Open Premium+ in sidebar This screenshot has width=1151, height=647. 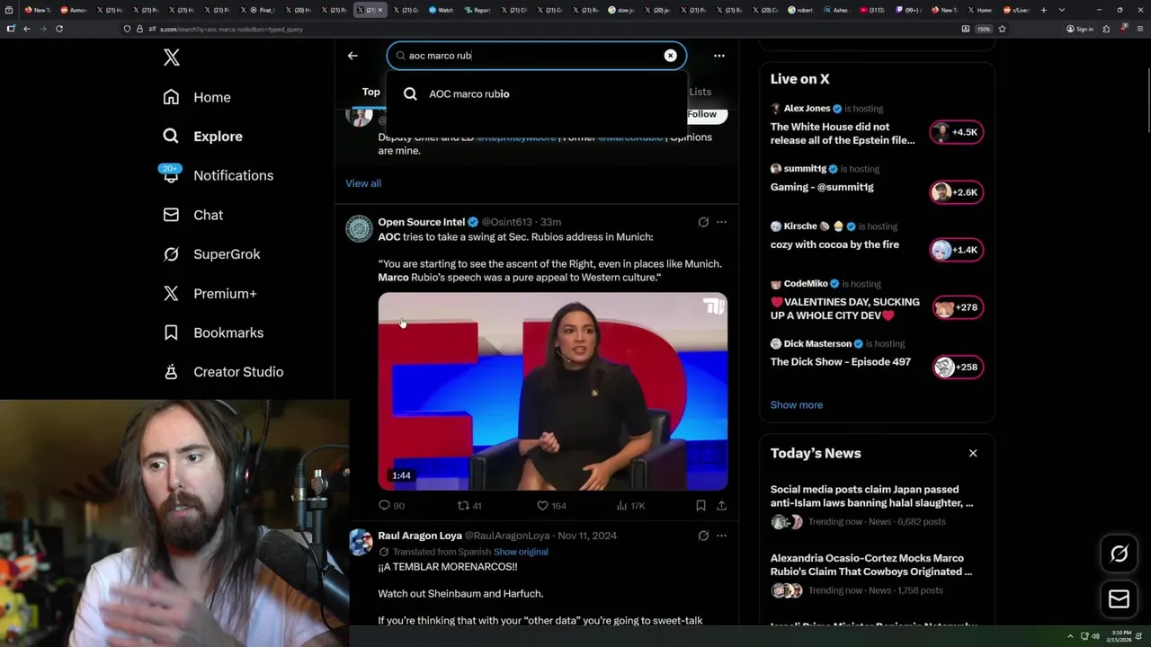[x=210, y=293]
